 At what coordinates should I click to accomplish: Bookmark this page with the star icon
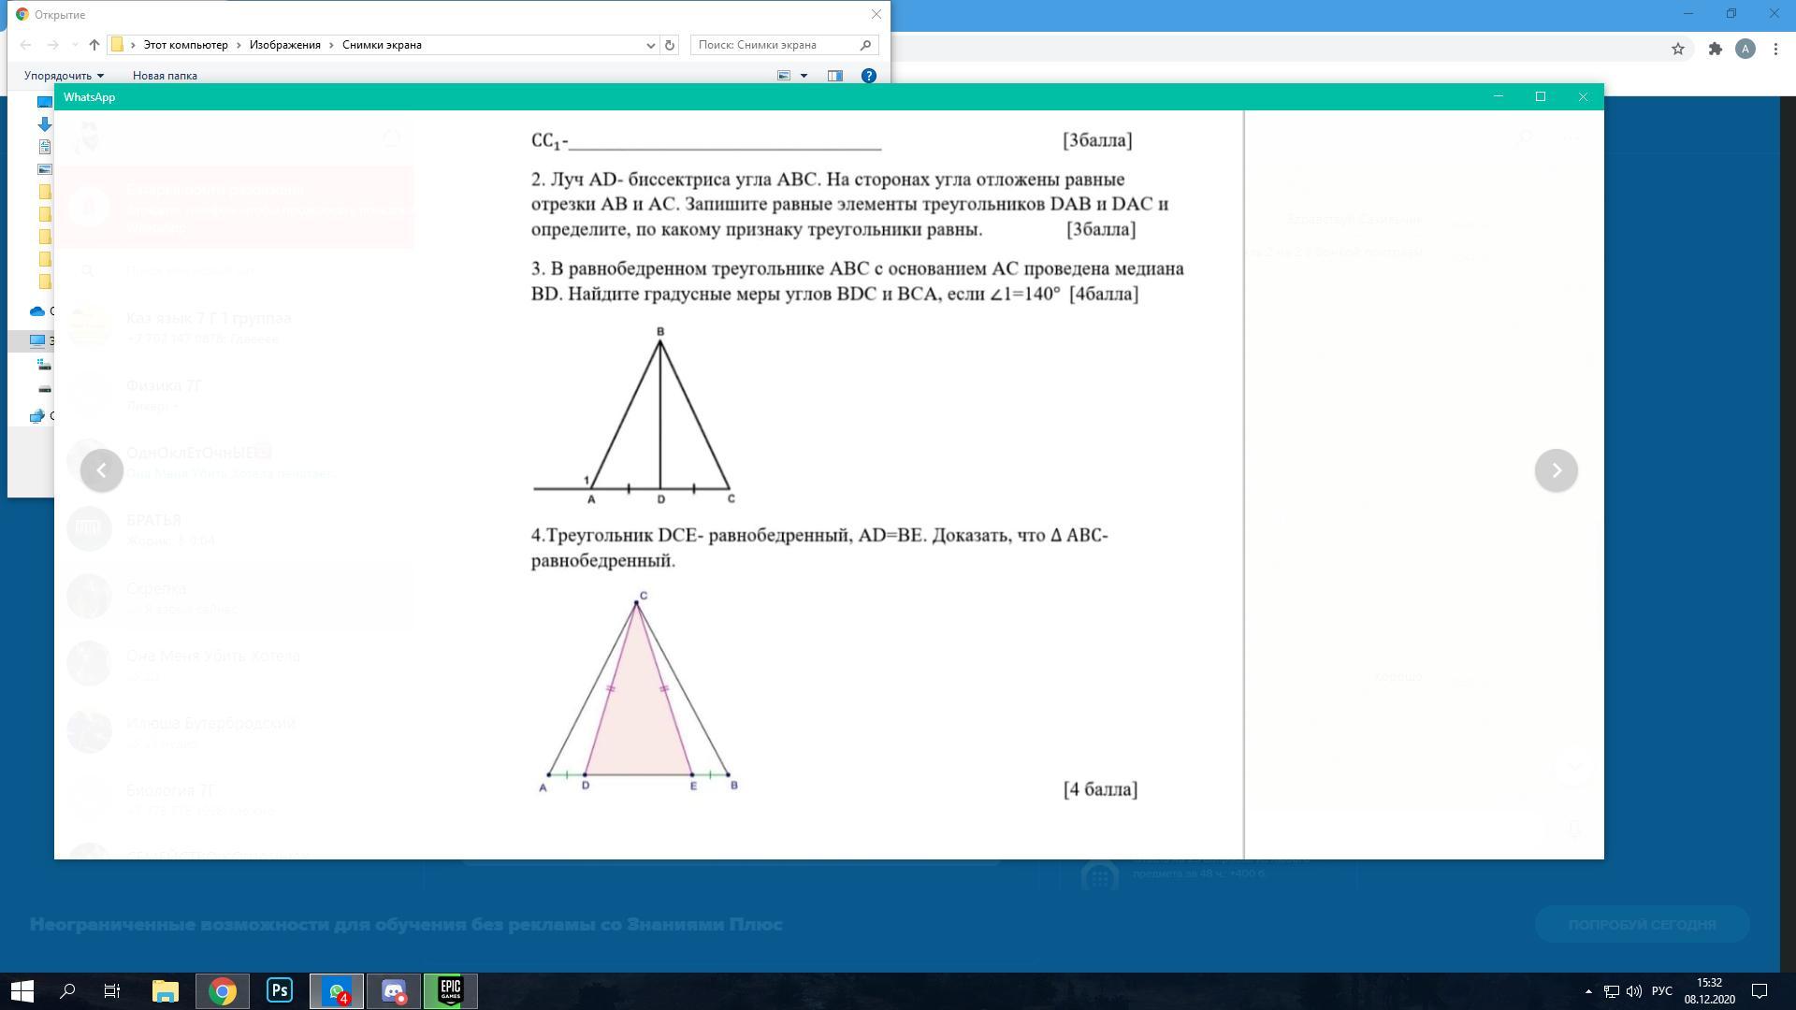click(1678, 49)
